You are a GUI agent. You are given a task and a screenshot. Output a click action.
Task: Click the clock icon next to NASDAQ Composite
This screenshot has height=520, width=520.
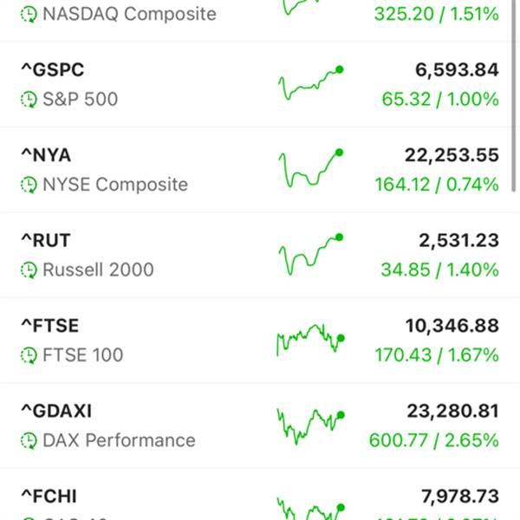29,14
